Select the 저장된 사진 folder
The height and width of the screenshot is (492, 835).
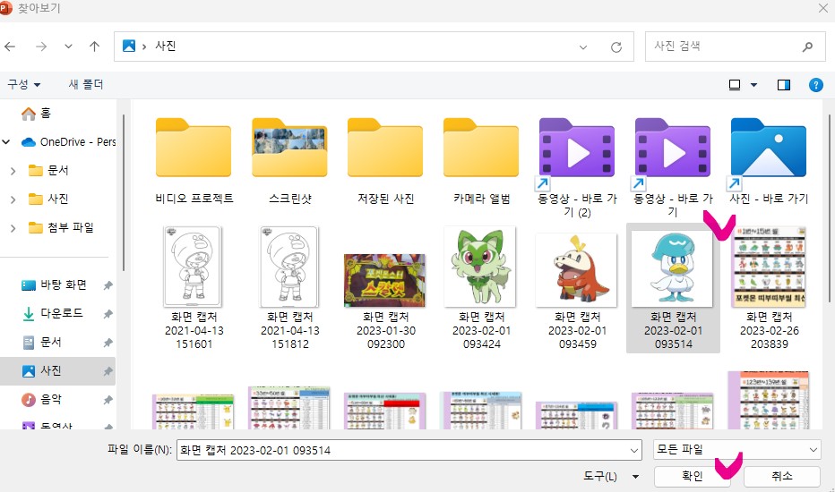[385, 161]
